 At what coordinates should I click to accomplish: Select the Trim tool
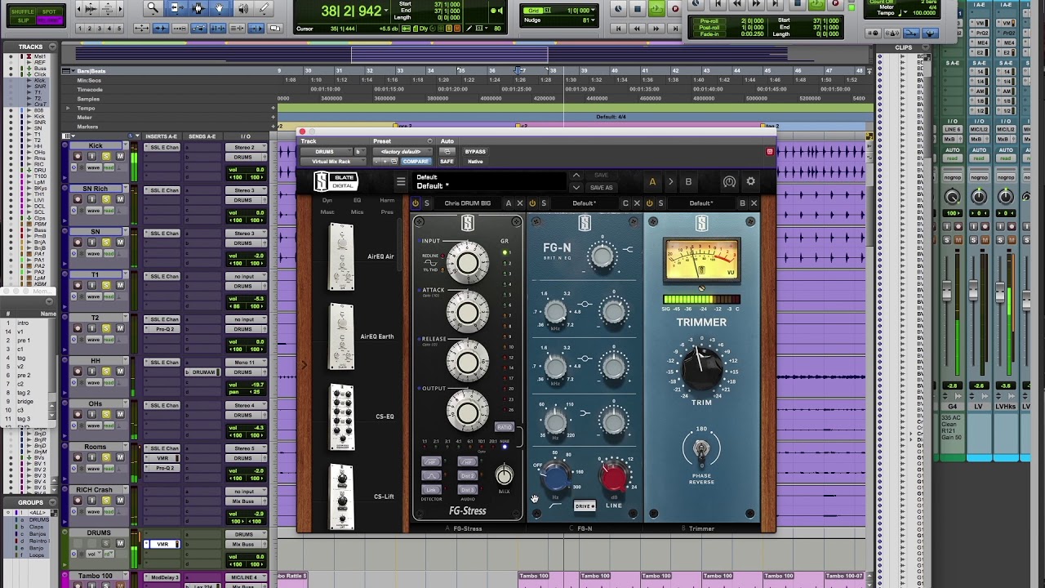pyautogui.click(x=176, y=8)
